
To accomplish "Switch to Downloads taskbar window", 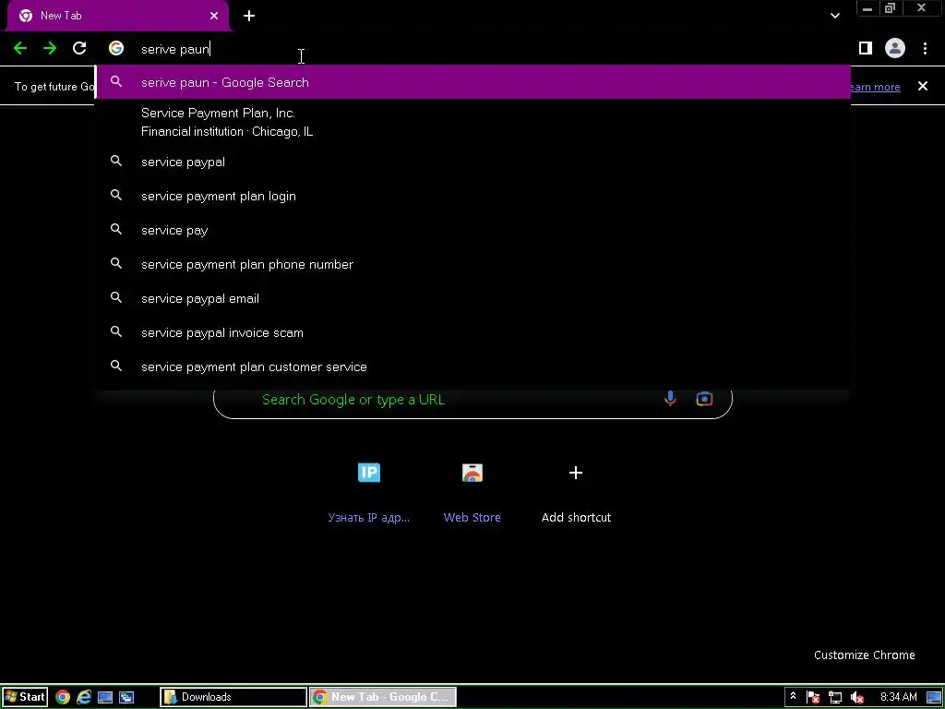I will [x=233, y=697].
